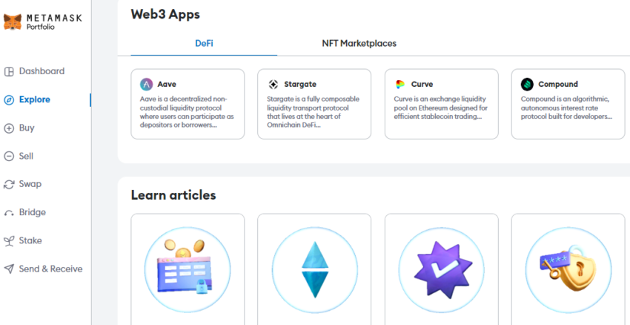
Task: Click the Bridge arc icon
Action: (x=9, y=213)
